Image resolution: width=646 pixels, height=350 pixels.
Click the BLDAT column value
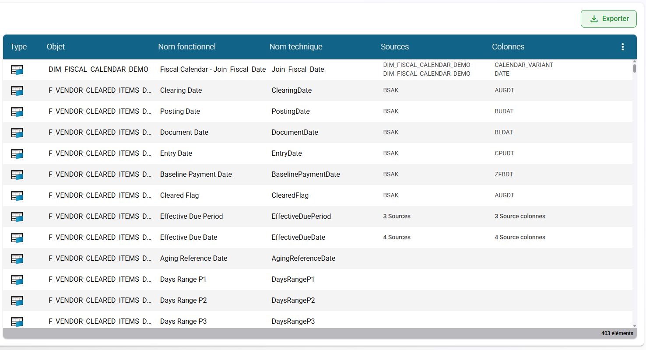[504, 132]
